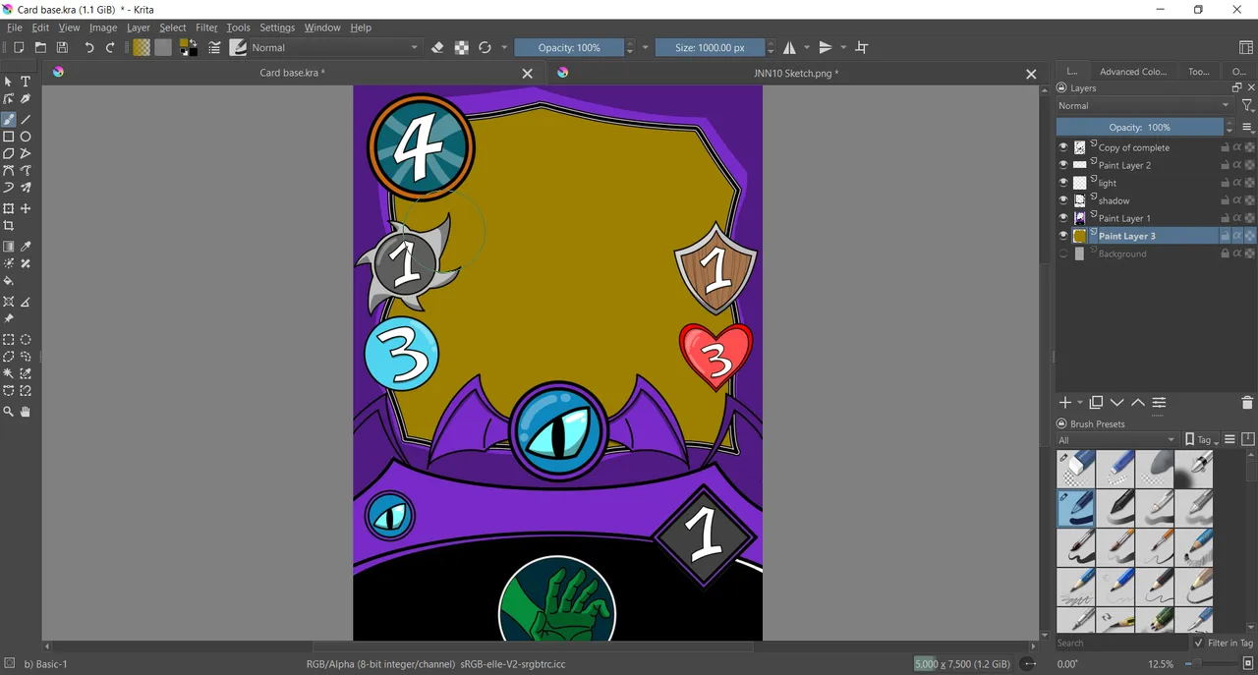Click the Ellipse shape tool
1258x675 pixels.
pyautogui.click(x=26, y=137)
